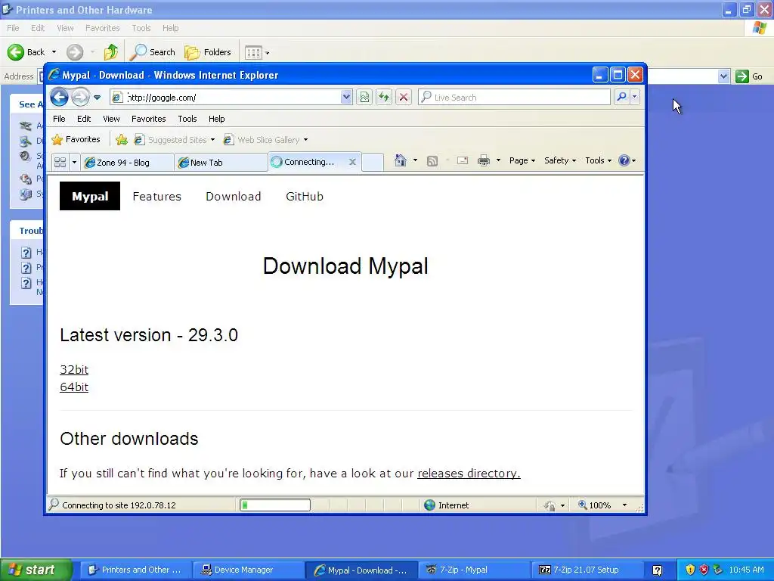The width and height of the screenshot is (774, 581).
Task: Switch to the New Tab tab
Action: pyautogui.click(x=221, y=163)
